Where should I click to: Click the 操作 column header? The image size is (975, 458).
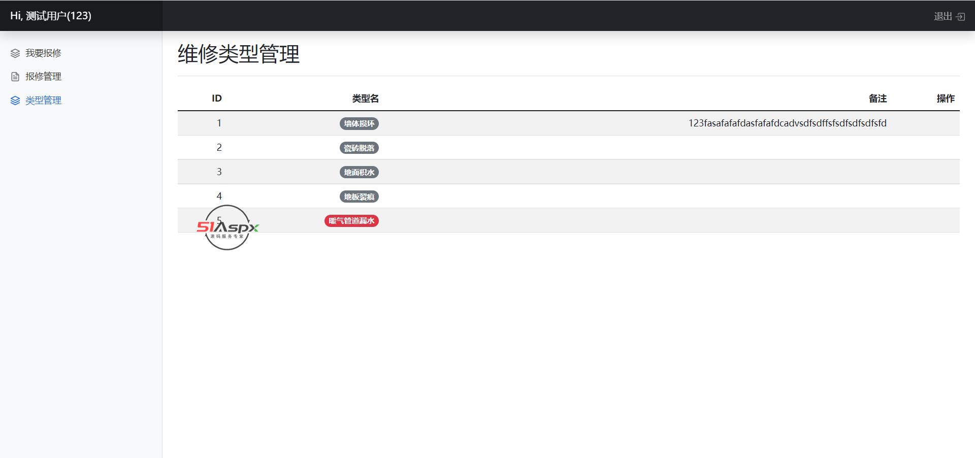click(x=946, y=99)
